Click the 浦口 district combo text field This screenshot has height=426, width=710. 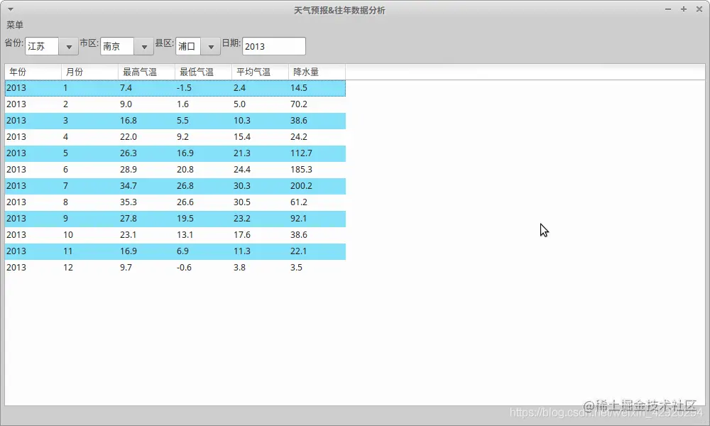188,46
